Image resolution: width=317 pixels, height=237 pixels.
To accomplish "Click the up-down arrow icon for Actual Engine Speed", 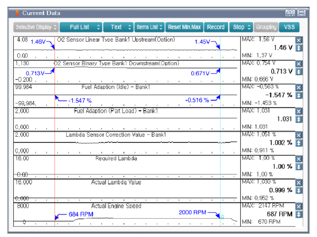I will (299, 214).
